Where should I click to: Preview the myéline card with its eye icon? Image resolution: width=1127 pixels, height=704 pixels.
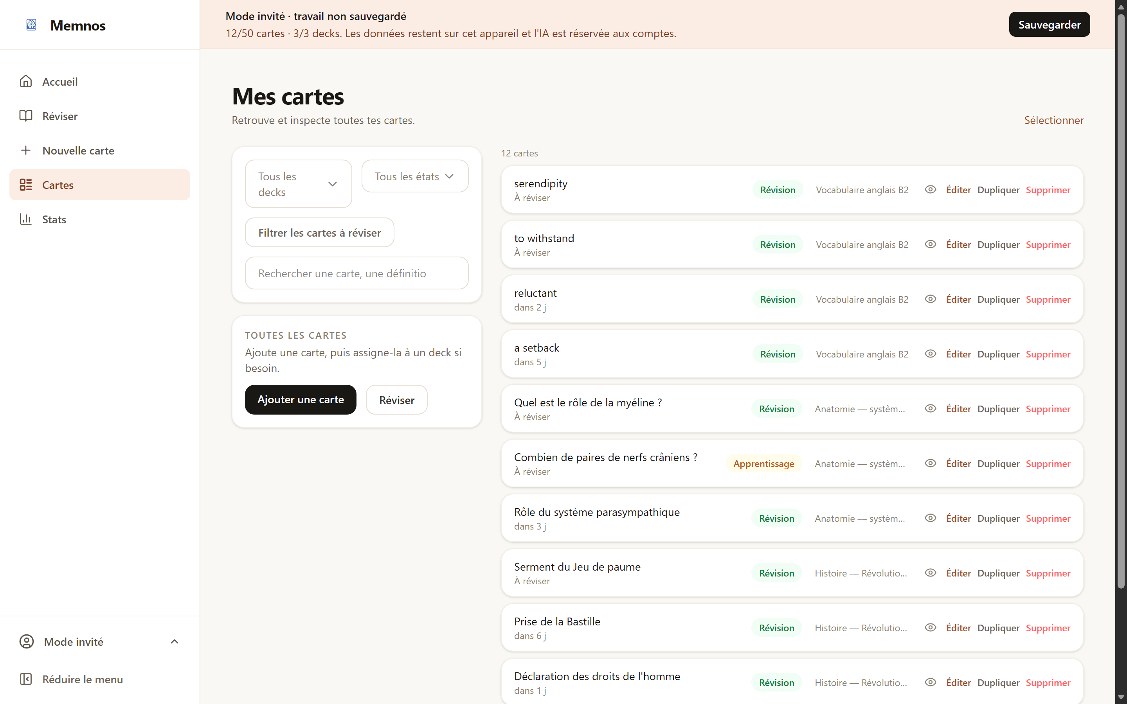pos(930,408)
